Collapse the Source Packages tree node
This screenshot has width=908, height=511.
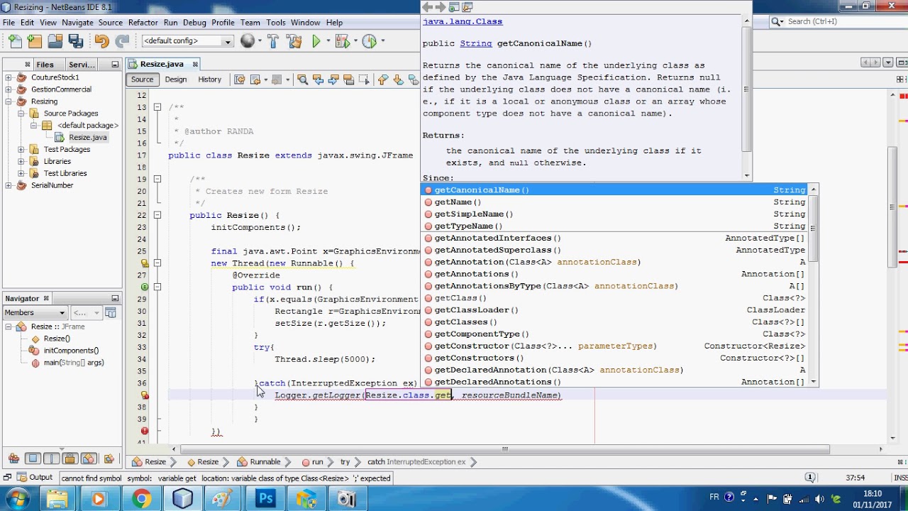[x=21, y=114]
